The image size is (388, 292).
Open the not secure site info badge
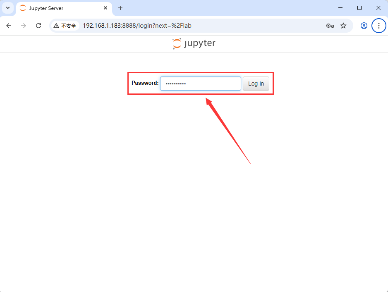point(65,26)
